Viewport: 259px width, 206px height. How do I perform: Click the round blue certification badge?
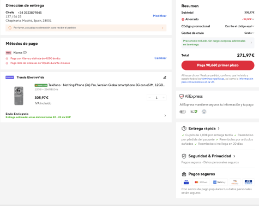[x=204, y=111]
